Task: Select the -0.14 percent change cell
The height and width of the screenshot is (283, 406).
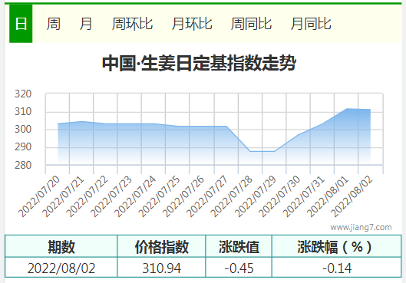Action: [x=337, y=268]
